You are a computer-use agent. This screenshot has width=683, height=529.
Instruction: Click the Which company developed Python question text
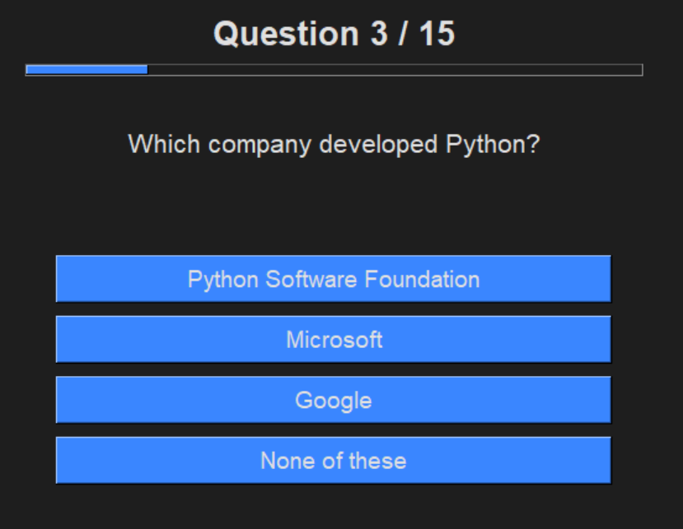tap(334, 145)
